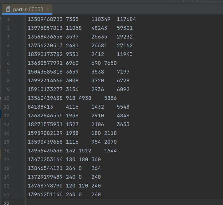Click value 6728 on line 8
The height and width of the screenshot is (205, 223).
pyautogui.click(x=123, y=81)
